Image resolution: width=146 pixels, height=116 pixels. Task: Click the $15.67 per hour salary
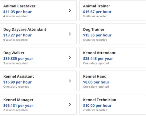coord(97,12)
